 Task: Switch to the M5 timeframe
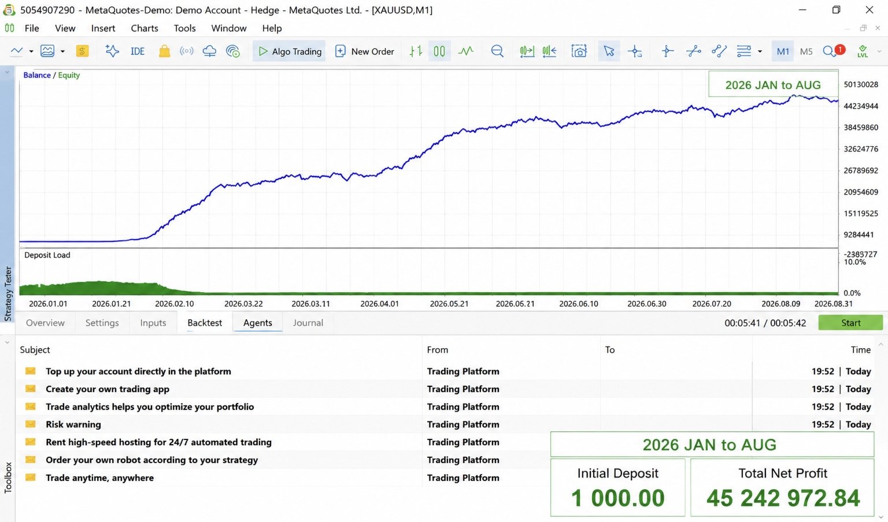(x=806, y=51)
